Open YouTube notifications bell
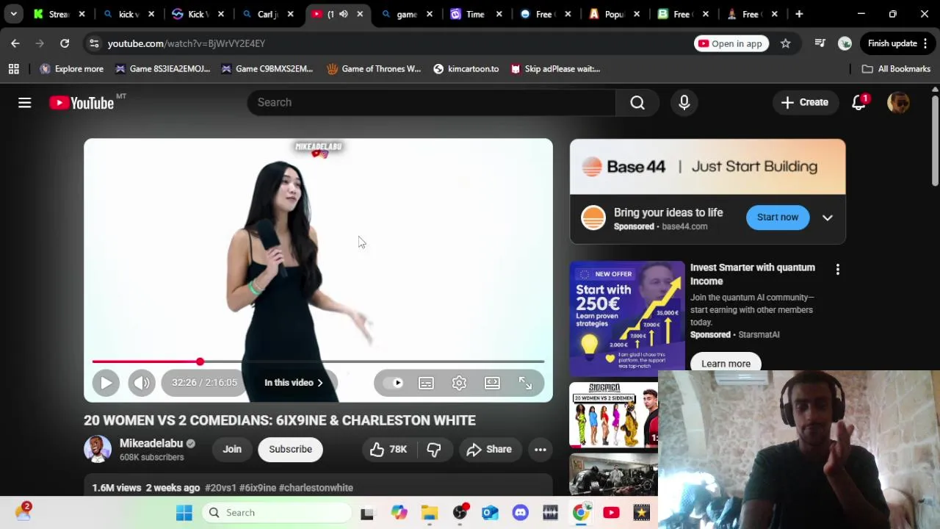The image size is (940, 529). coord(858,103)
